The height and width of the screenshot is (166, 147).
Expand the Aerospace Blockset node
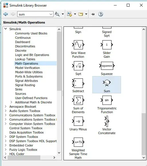pos(6,107)
